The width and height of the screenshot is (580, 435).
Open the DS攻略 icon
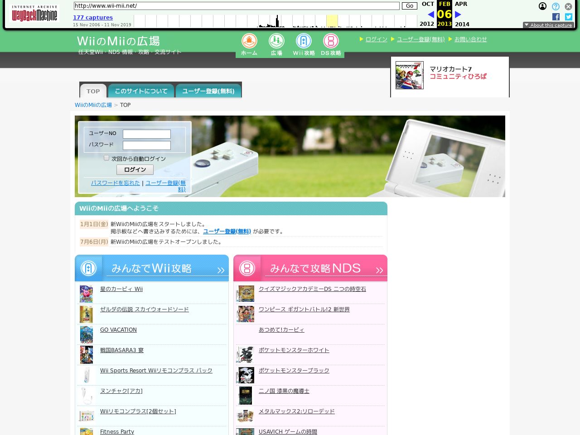coord(331,45)
